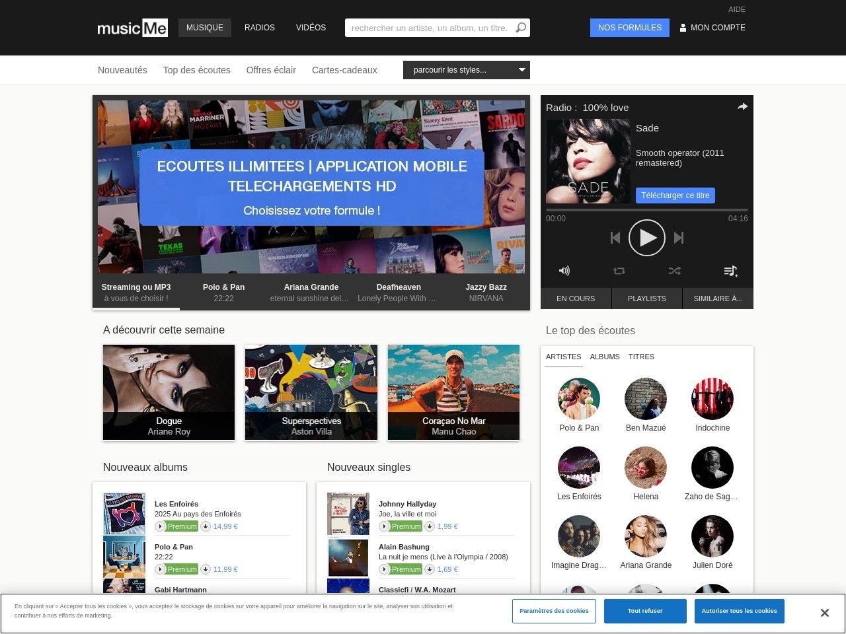Select the VIDÉOS menu

click(x=311, y=28)
